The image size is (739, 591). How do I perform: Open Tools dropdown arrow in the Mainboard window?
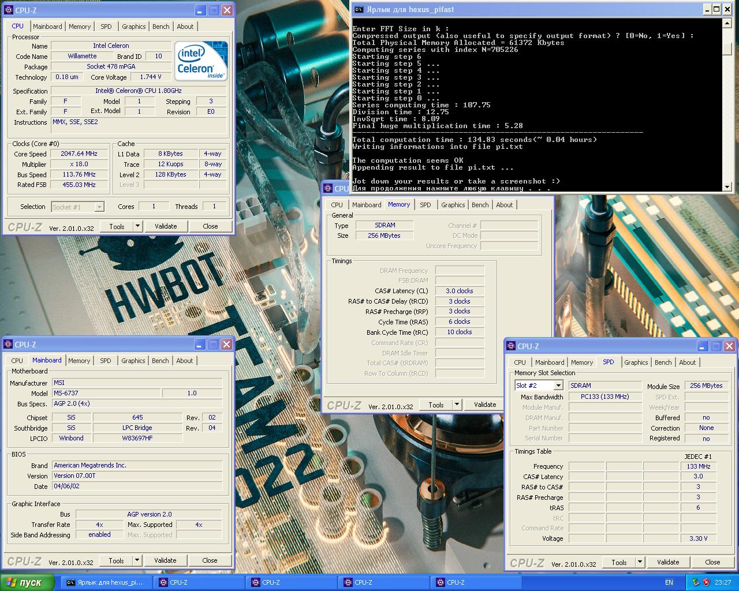pos(137,560)
